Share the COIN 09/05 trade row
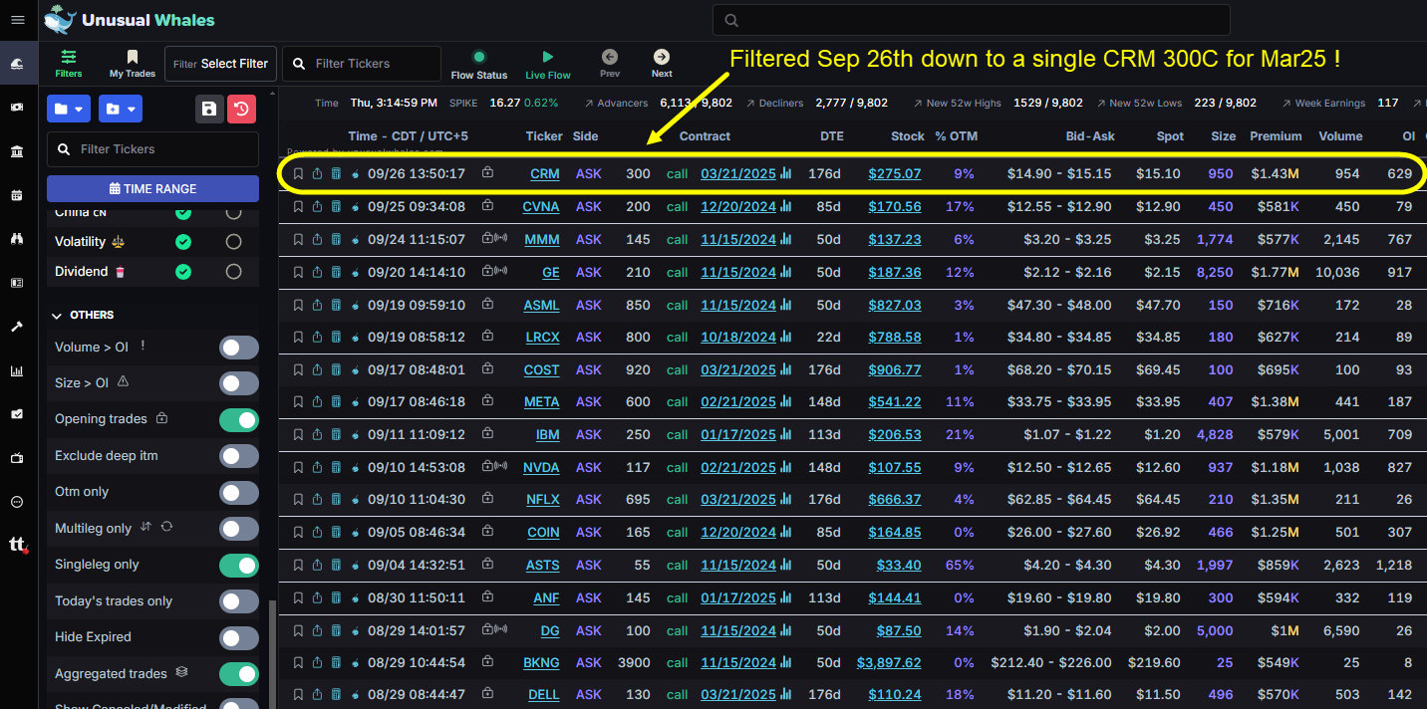This screenshot has width=1427, height=709. click(317, 533)
